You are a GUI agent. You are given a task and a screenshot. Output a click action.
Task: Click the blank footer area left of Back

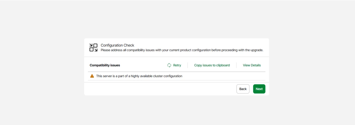coord(158,89)
